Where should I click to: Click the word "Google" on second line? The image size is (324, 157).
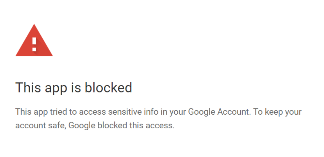[x=82, y=126]
